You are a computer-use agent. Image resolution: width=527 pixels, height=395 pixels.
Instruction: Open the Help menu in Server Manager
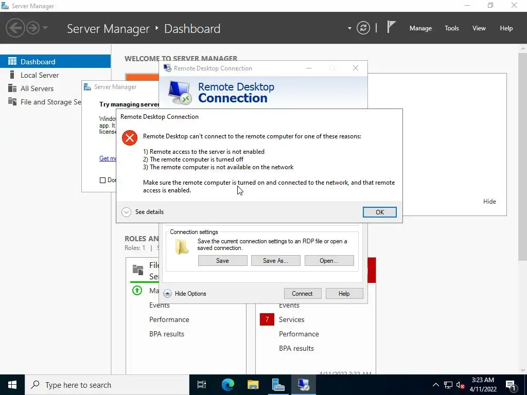[506, 28]
